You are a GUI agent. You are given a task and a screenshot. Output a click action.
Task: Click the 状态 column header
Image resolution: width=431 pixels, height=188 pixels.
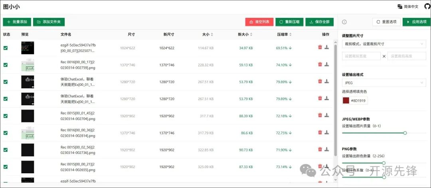point(7,35)
